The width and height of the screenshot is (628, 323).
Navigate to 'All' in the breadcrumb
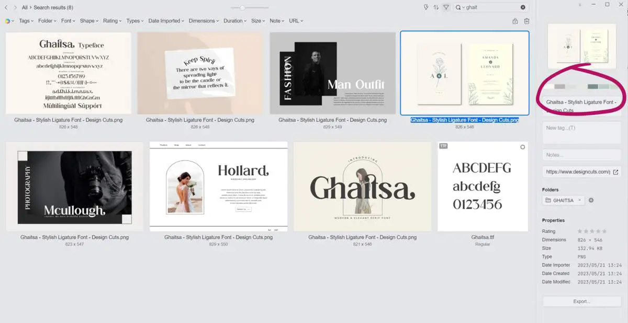tap(25, 7)
